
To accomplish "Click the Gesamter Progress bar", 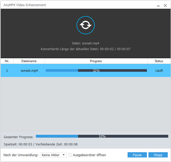I will 102,136.
